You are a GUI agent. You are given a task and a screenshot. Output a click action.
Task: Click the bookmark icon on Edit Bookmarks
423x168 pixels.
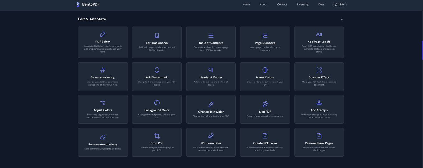pyautogui.click(x=157, y=36)
